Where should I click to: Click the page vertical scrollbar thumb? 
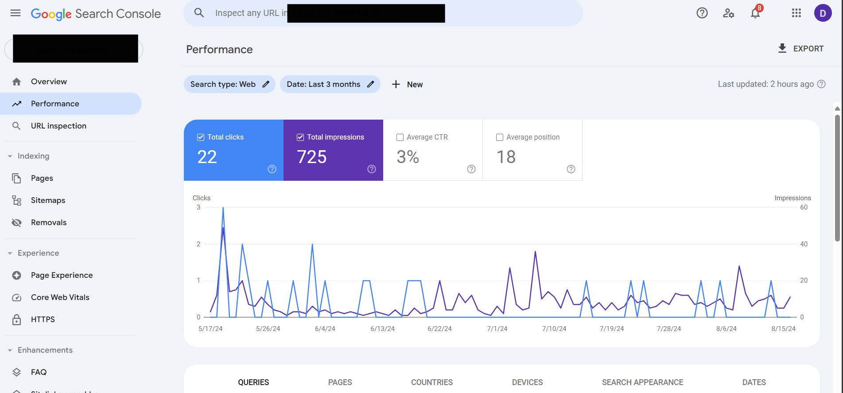coord(837,178)
